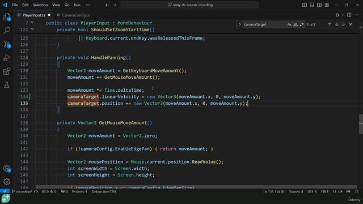This screenshot has height=204, width=363.
Task: Open the Search view in activity bar
Action: (7, 30)
